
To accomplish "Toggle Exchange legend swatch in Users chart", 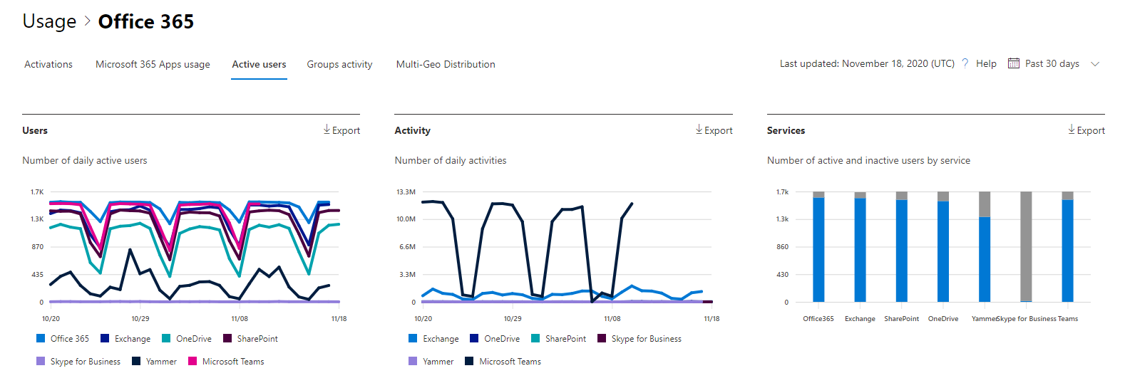I will click(x=105, y=338).
